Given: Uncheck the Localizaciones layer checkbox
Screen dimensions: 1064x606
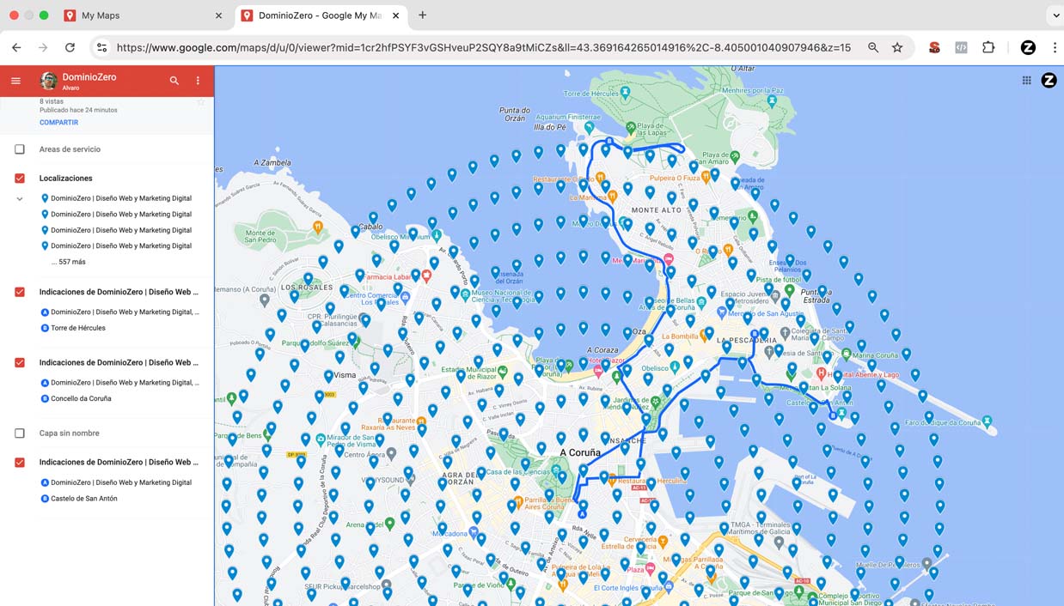Looking at the screenshot, I should tap(19, 179).
